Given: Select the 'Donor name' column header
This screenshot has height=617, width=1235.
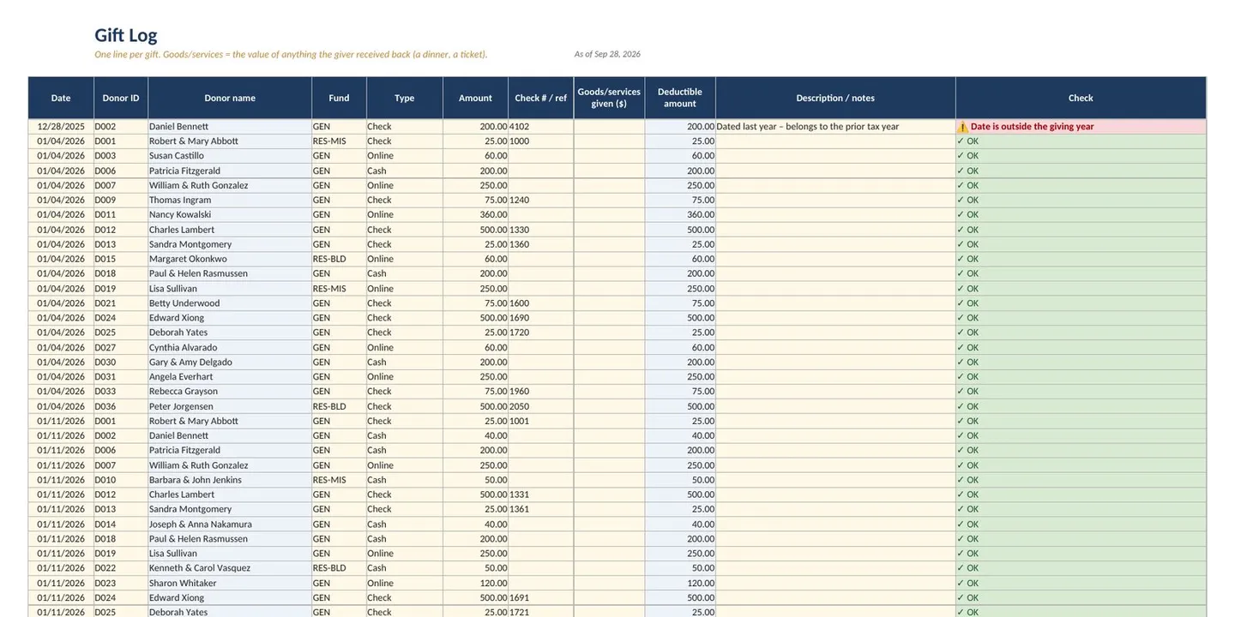Looking at the screenshot, I should (x=230, y=98).
